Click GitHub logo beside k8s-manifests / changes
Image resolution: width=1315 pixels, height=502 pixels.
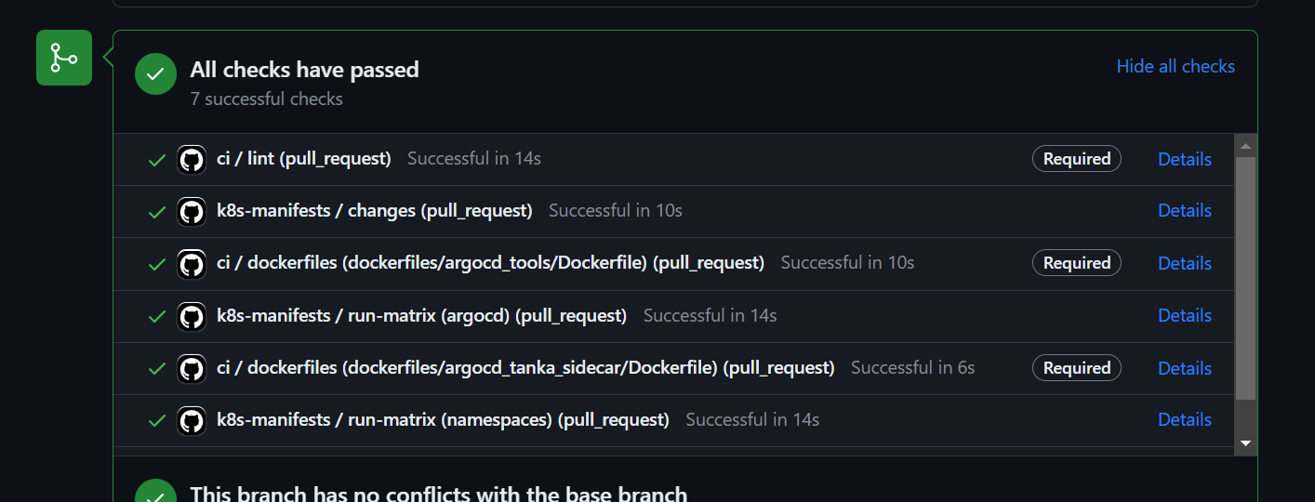192,211
